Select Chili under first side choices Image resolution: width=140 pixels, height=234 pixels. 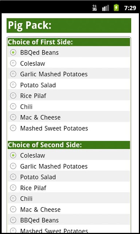pos(69,107)
